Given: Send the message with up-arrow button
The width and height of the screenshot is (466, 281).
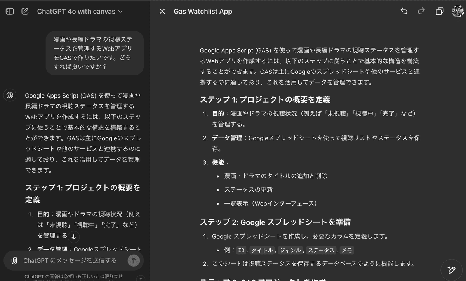Looking at the screenshot, I should tap(134, 260).
